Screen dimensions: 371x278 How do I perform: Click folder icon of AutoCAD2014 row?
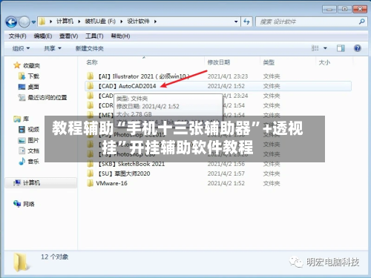[x=91, y=86]
